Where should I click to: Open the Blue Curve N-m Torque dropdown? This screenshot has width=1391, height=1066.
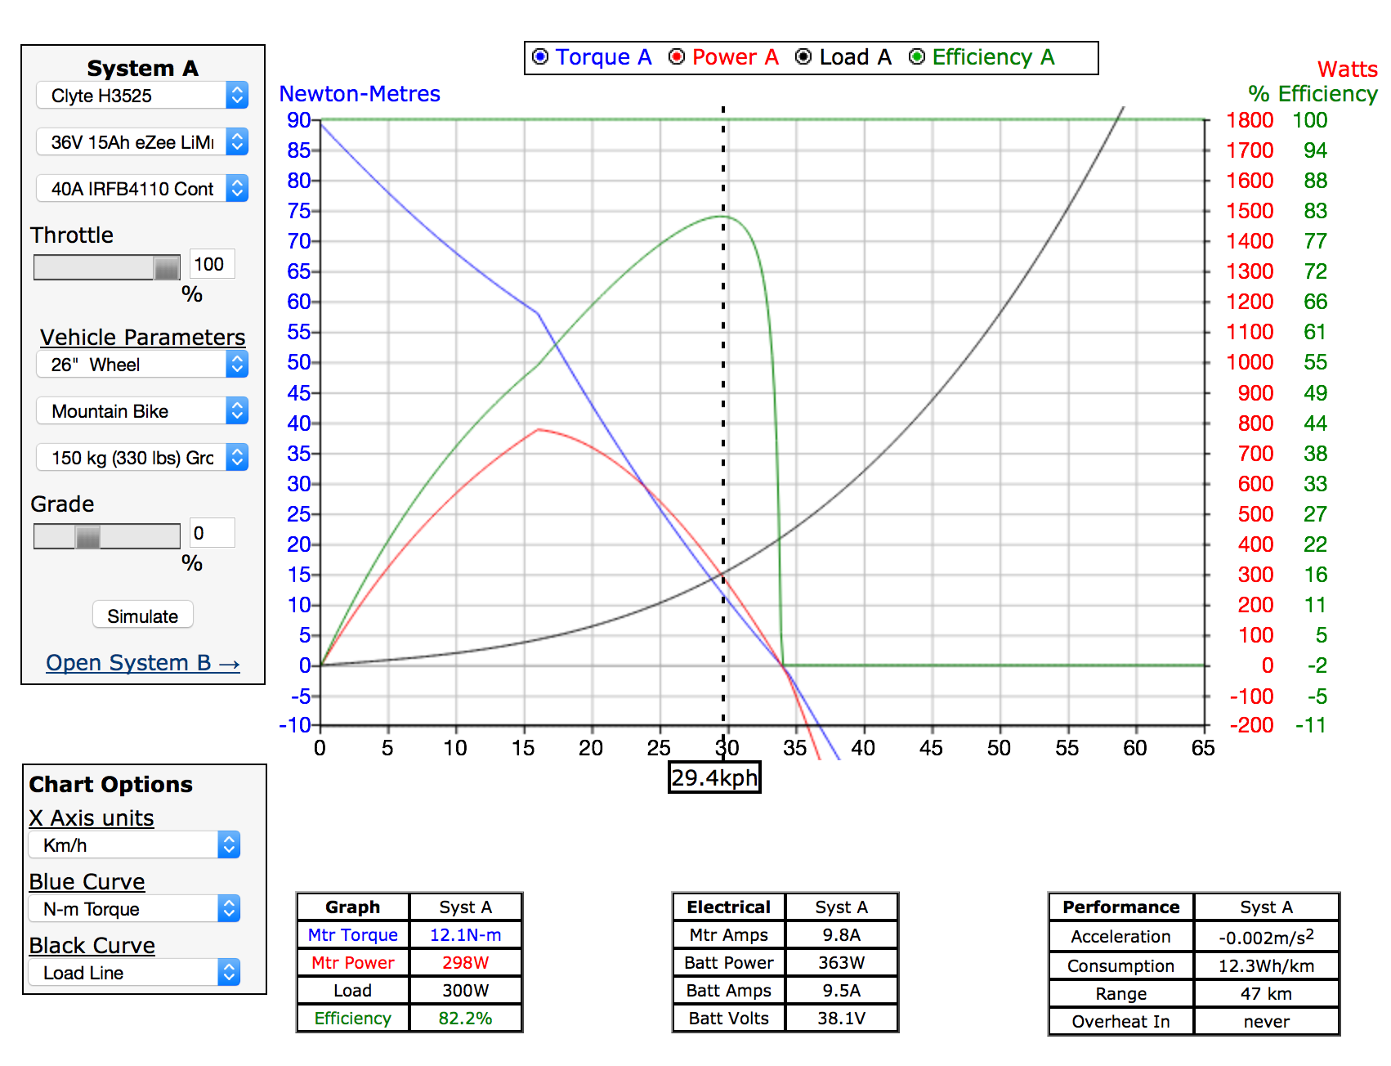[x=135, y=909]
